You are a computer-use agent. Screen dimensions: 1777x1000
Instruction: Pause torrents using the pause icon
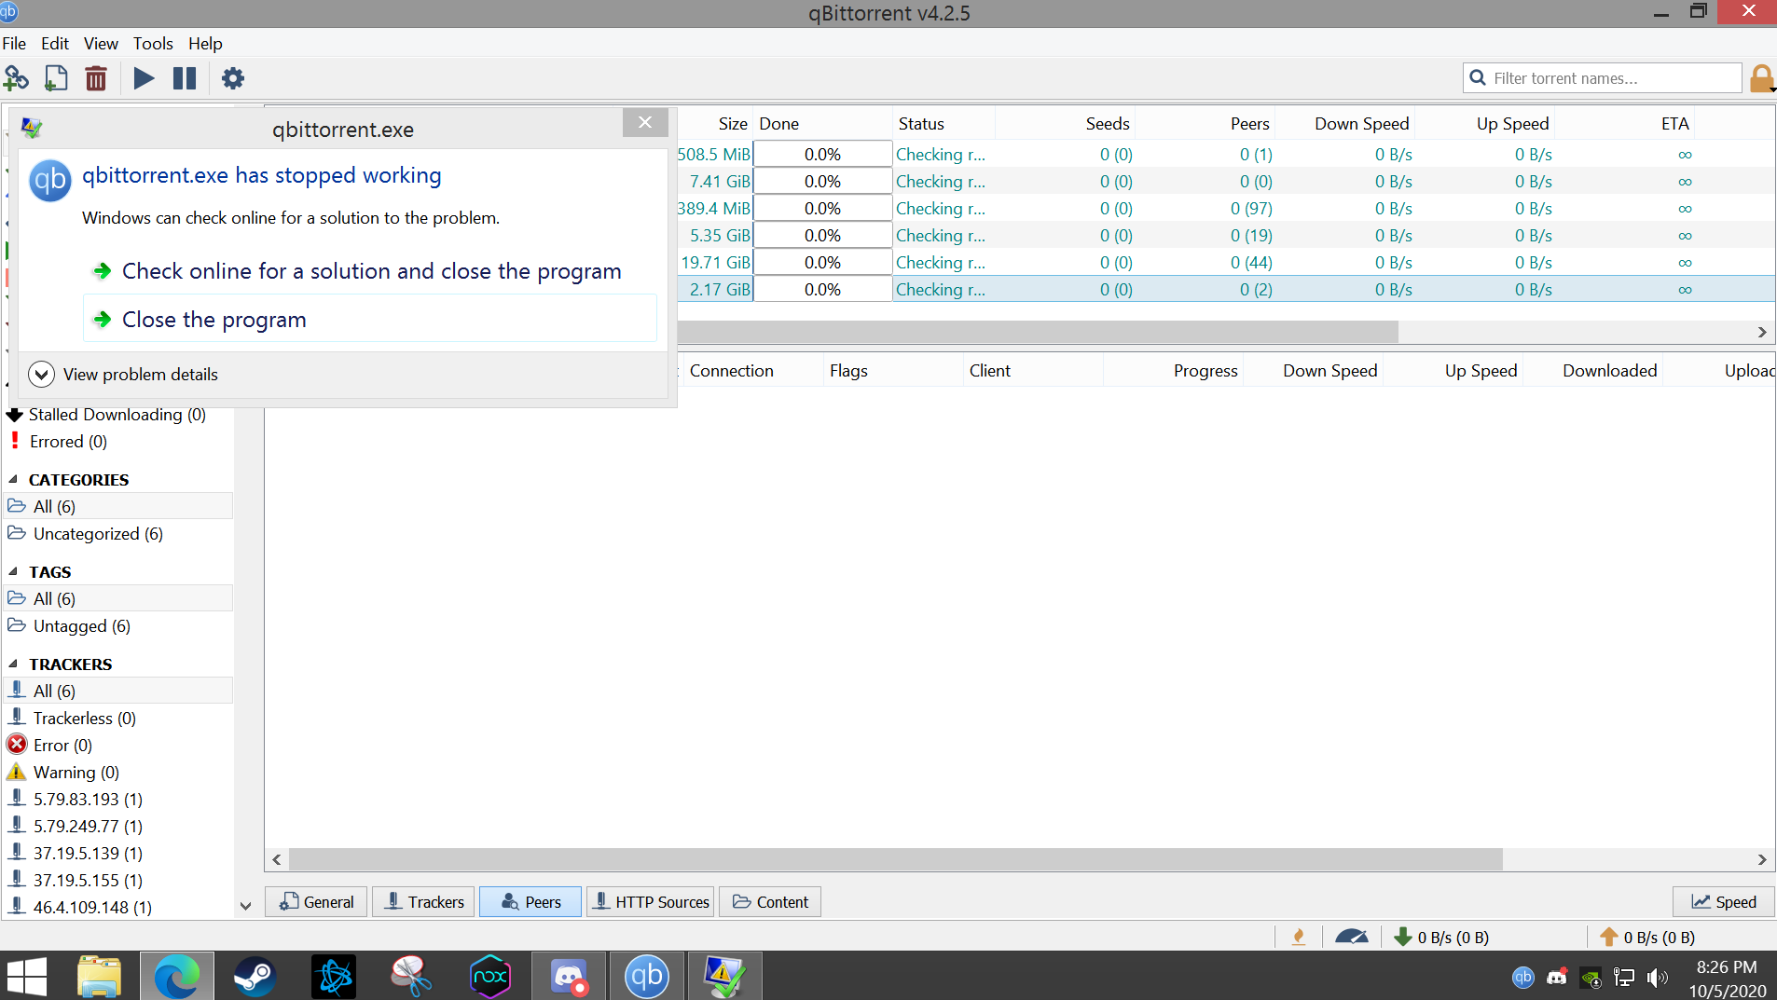pyautogui.click(x=184, y=78)
